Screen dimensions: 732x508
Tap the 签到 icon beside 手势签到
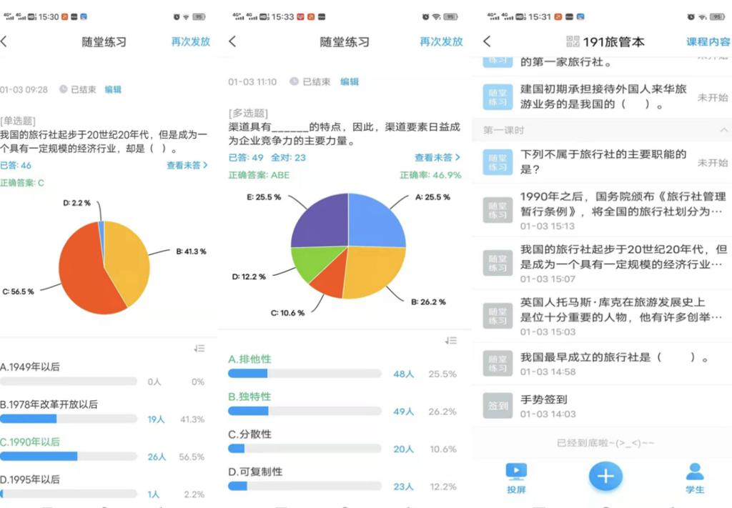pos(498,406)
